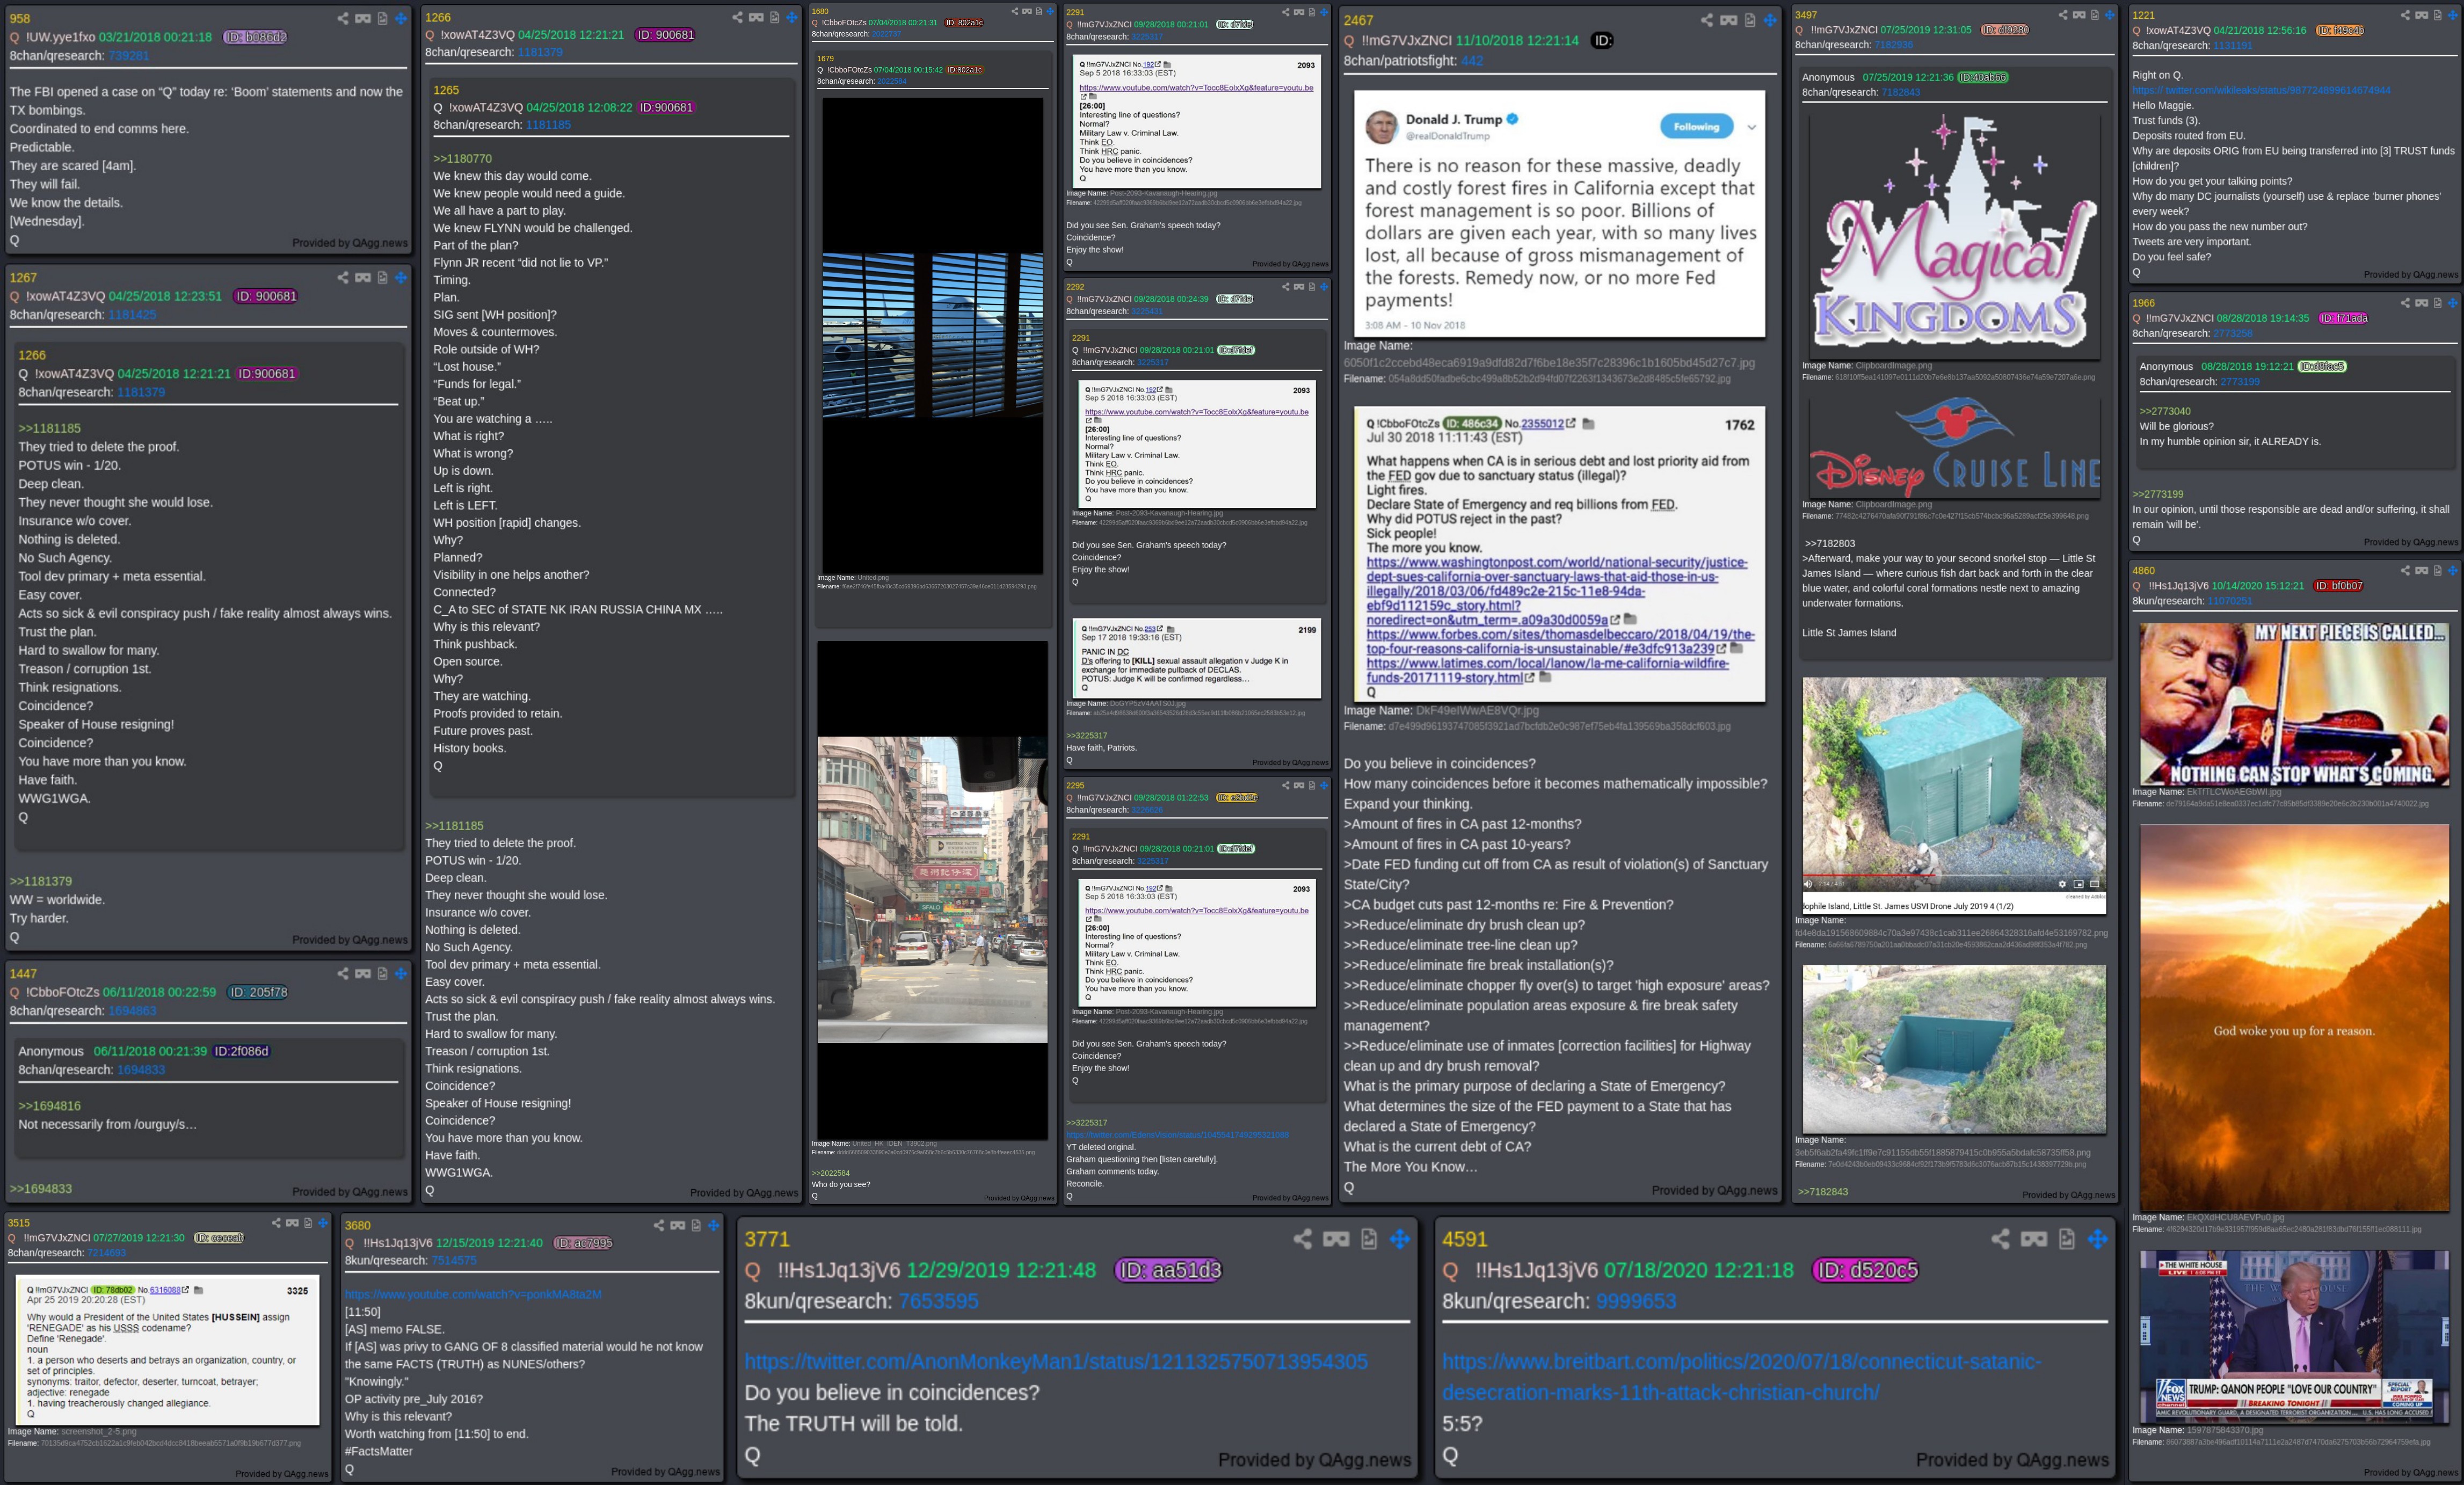Open the Trump violin meme image
This screenshot has width=2464, height=1485.
point(2294,704)
